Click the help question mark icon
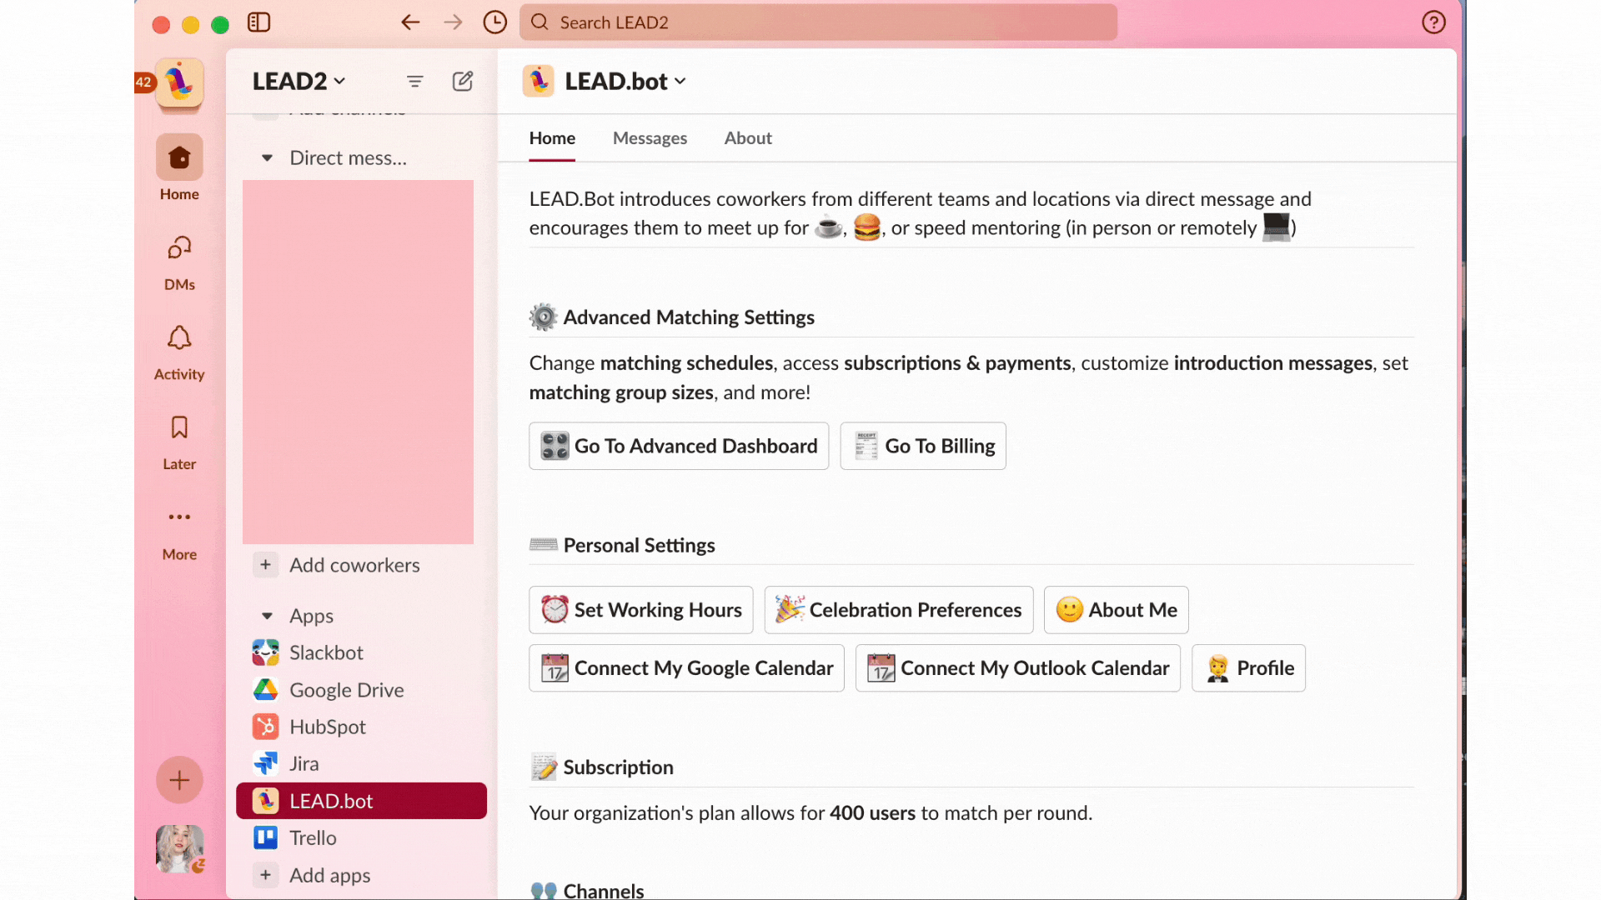This screenshot has width=1601, height=900. pos(1433,22)
